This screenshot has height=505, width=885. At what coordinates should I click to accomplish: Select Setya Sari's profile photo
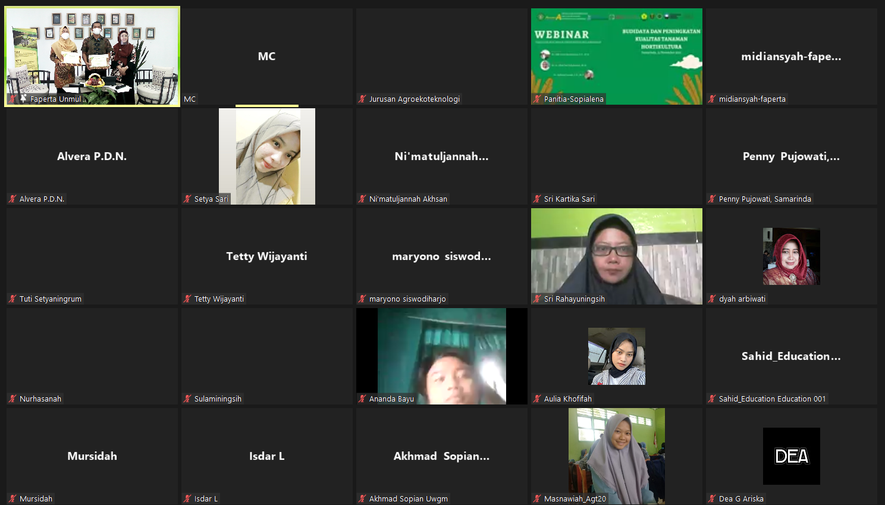tap(267, 156)
